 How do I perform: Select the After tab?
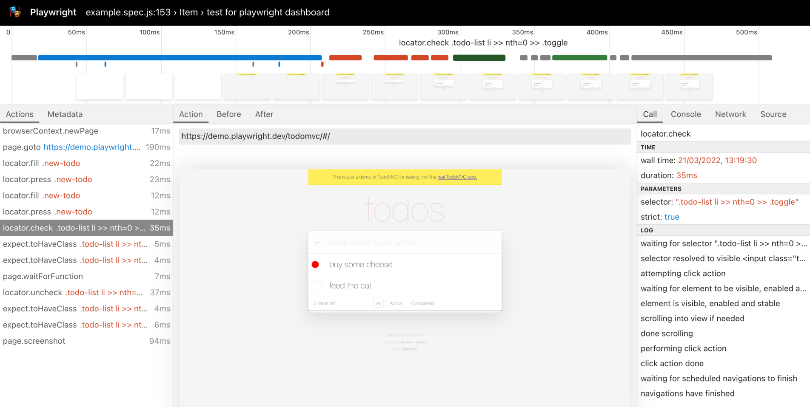(264, 114)
